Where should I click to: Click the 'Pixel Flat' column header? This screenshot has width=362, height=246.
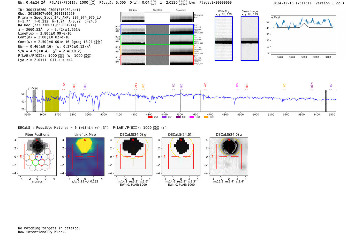(x=157, y=10)
